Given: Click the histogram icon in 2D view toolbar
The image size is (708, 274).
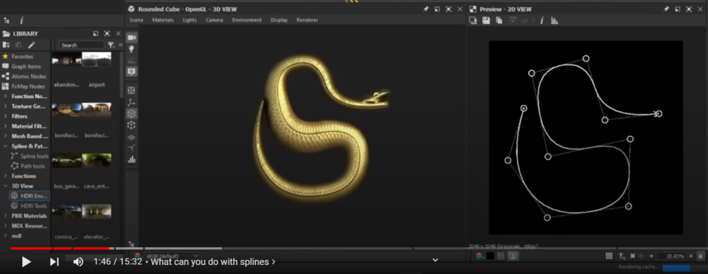Looking at the screenshot, I should (x=555, y=21).
